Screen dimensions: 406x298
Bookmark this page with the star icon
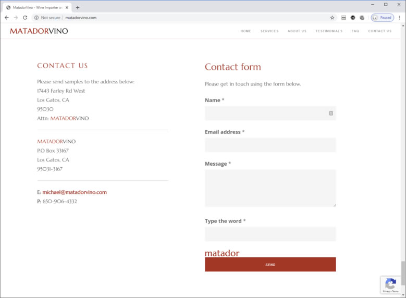pyautogui.click(x=332, y=17)
